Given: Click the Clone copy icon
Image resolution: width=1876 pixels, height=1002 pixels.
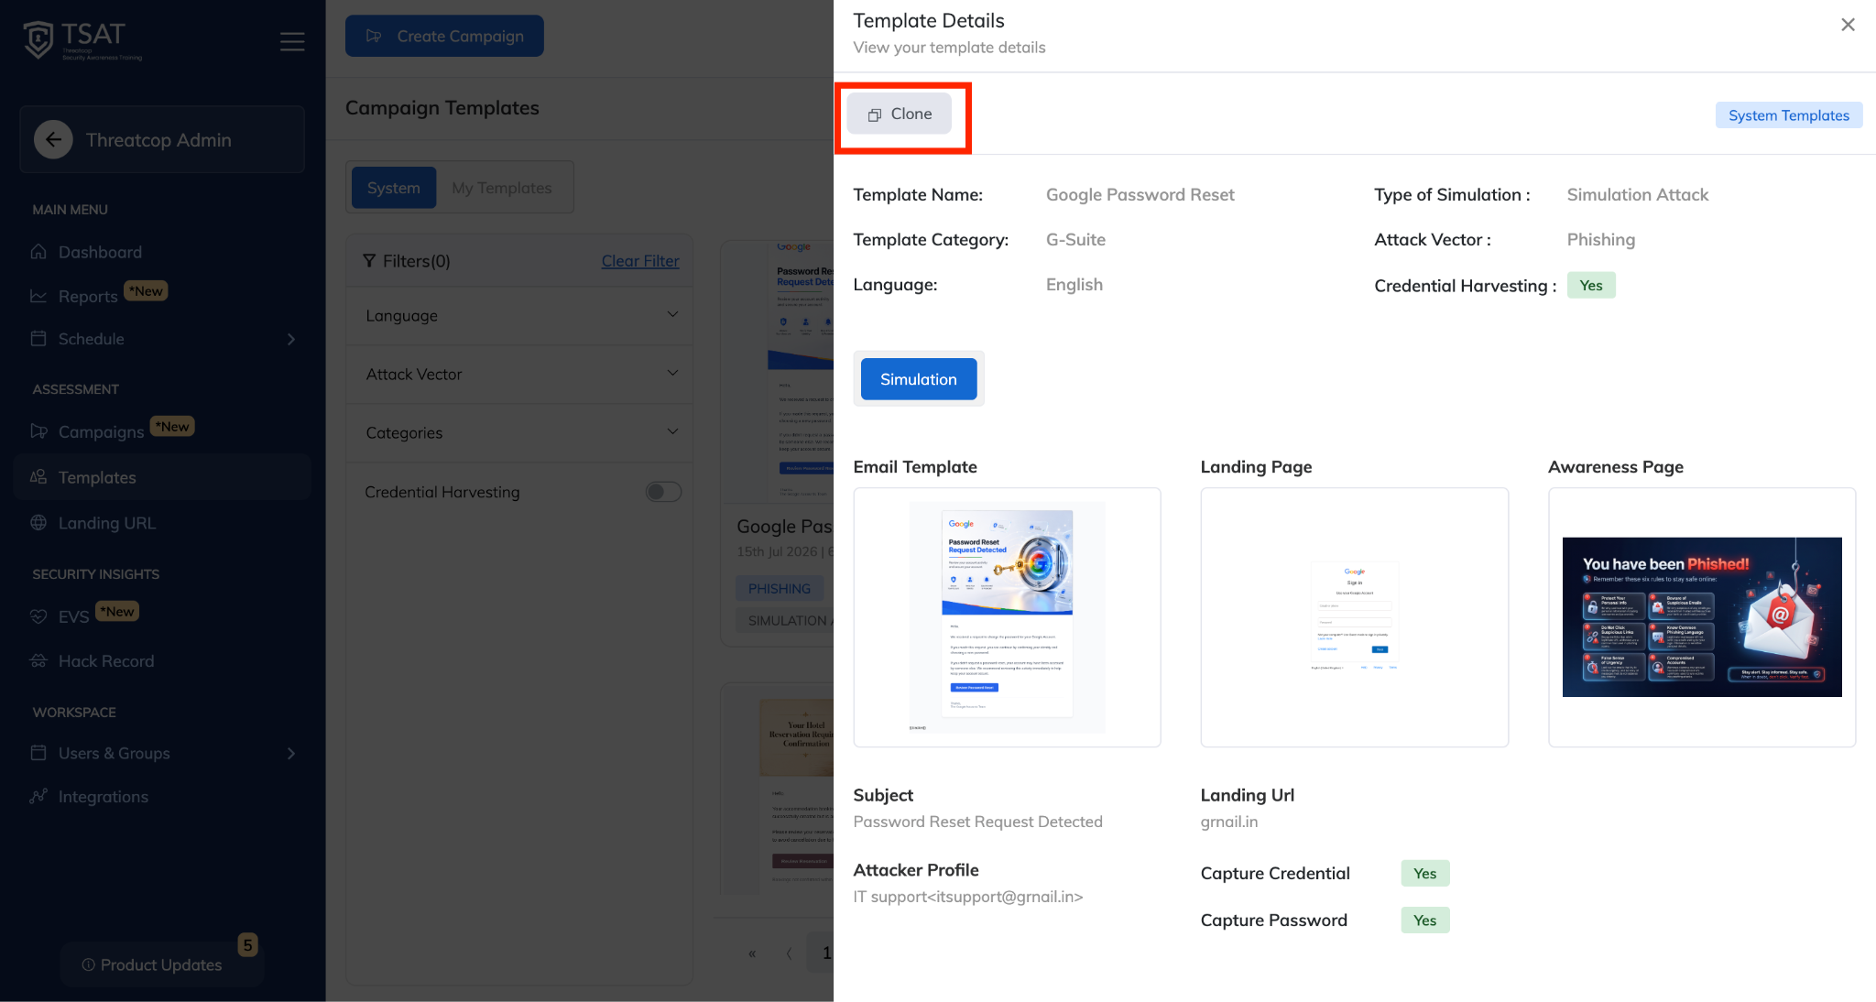Looking at the screenshot, I should 875,114.
